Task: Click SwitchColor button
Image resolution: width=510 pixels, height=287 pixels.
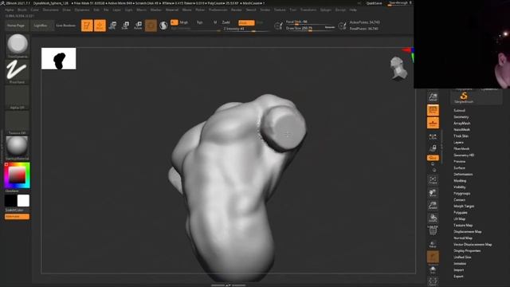Action: tap(14, 210)
